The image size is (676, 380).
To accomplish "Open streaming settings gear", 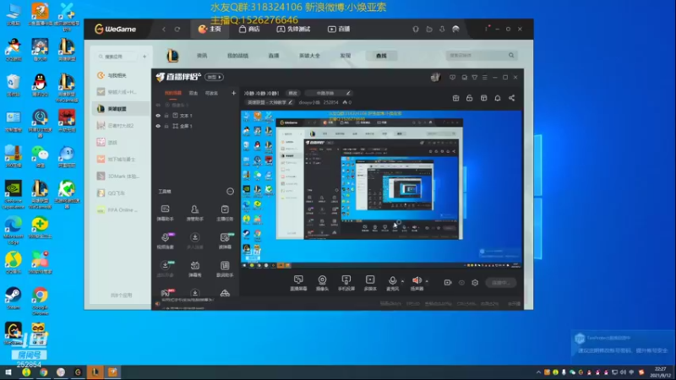I will (x=475, y=283).
